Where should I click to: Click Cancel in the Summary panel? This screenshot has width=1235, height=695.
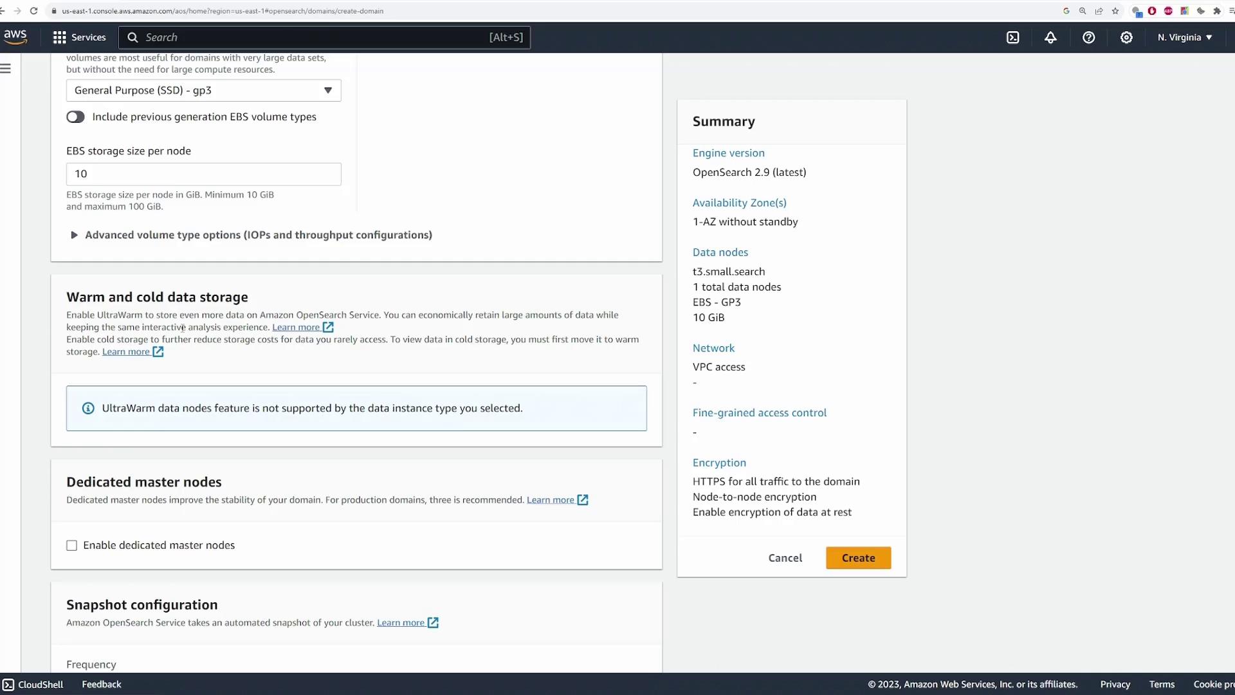(785, 558)
